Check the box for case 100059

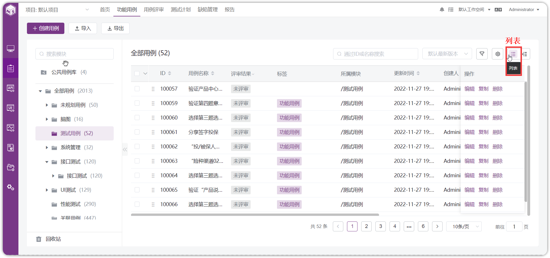pos(137,103)
